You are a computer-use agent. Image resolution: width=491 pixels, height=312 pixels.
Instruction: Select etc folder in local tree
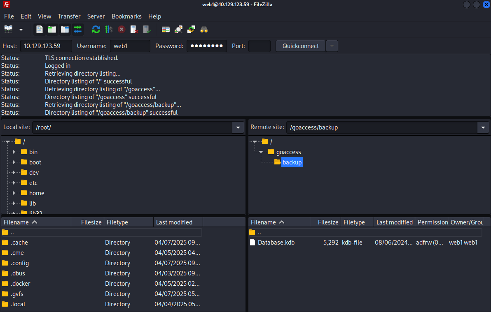tap(33, 183)
